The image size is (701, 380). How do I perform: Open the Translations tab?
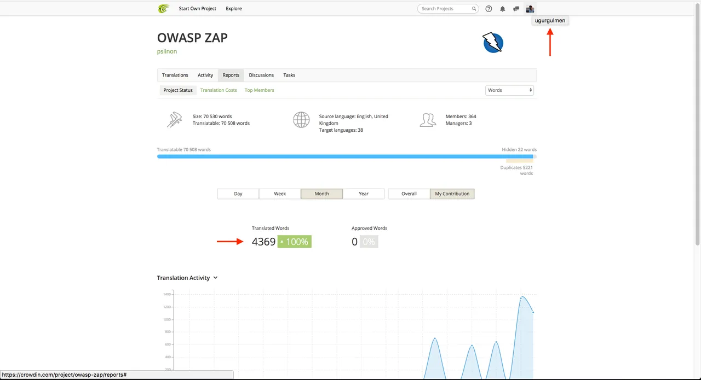click(x=175, y=75)
